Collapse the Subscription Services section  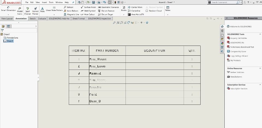click(x=260, y=85)
